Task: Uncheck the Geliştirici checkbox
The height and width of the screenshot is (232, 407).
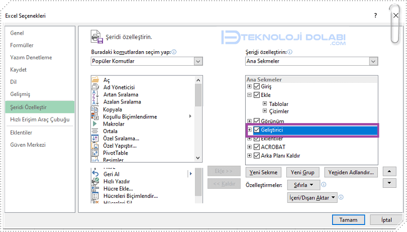Action: click(x=257, y=130)
